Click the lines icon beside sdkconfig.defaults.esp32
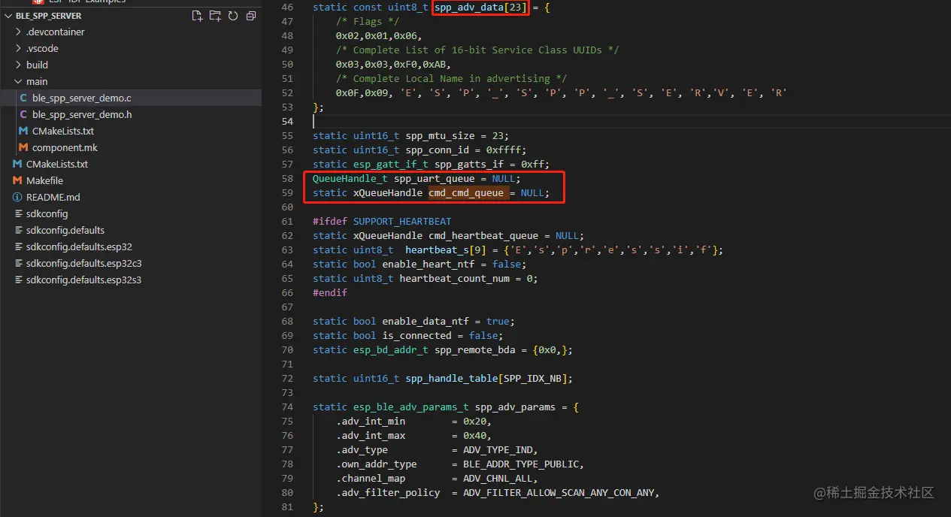This screenshot has width=951, height=517. [x=17, y=246]
